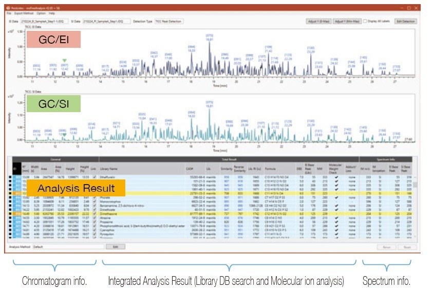Click molecular weight checkmark in Ethalfluralin row
This screenshot has height=290, width=433.
point(336,177)
